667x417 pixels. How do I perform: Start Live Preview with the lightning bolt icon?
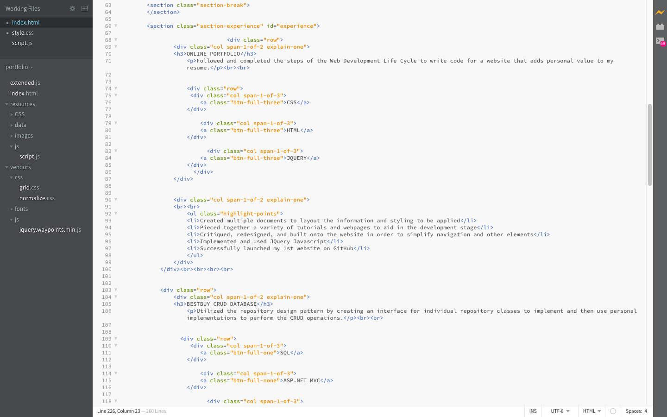[660, 13]
